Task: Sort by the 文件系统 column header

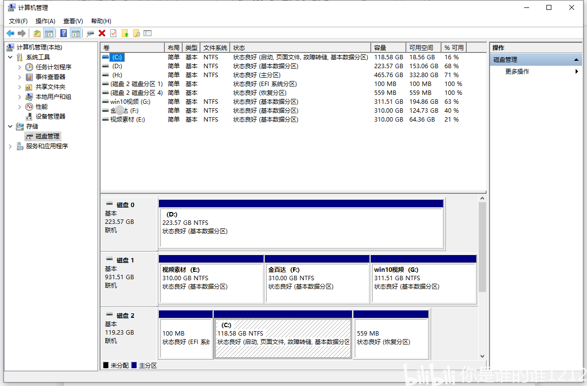Action: [x=215, y=47]
